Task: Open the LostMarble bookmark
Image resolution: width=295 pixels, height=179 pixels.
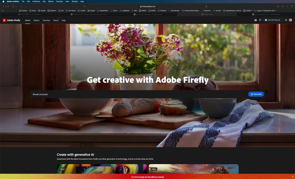Action: coord(124,10)
